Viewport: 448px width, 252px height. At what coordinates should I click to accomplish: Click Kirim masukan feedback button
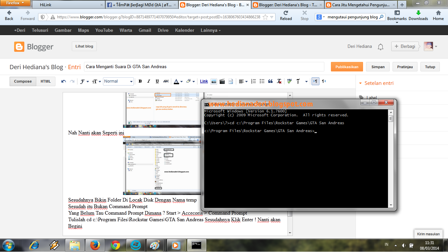click(x=428, y=234)
